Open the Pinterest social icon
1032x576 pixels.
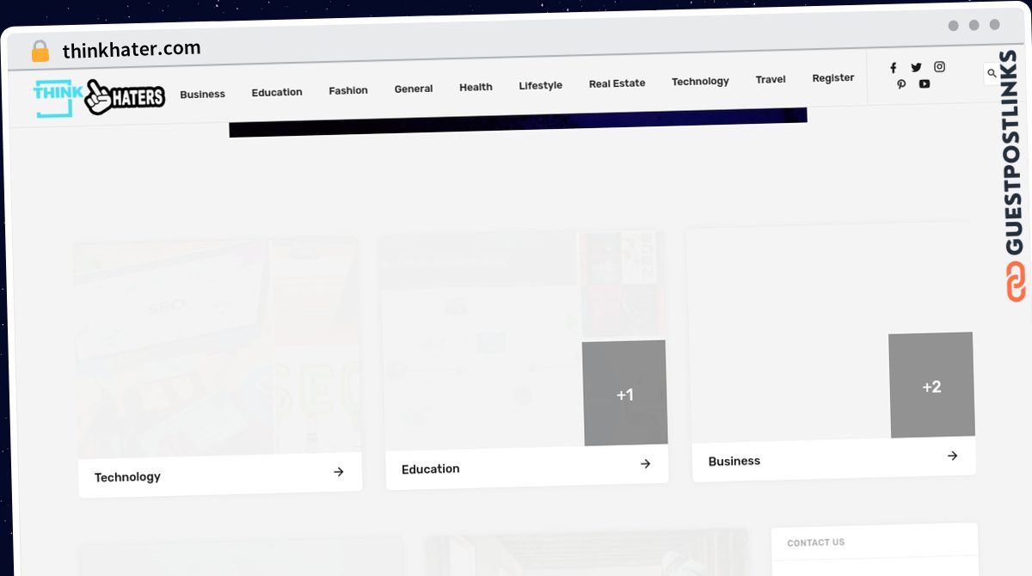[x=901, y=84]
